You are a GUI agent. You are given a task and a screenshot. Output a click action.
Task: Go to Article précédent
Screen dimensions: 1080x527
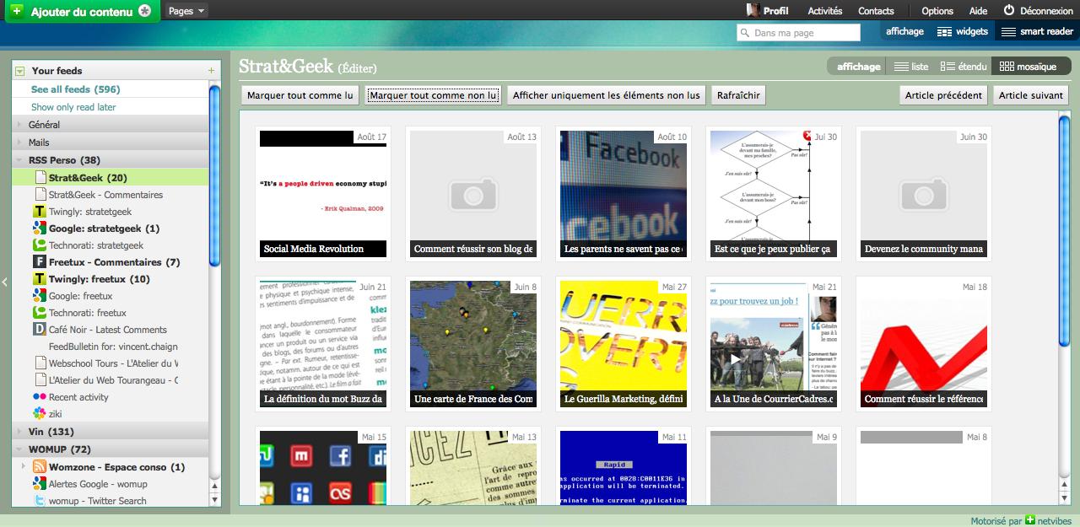pyautogui.click(x=943, y=95)
